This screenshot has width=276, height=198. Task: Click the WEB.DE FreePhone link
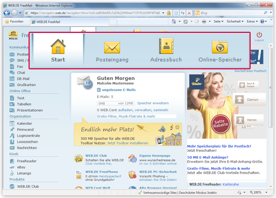(x=102, y=172)
